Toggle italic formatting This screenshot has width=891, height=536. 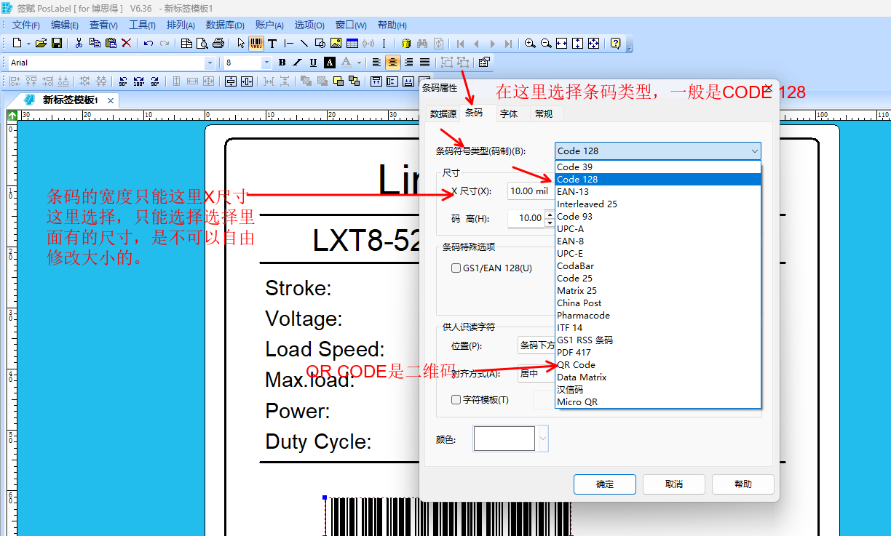298,63
